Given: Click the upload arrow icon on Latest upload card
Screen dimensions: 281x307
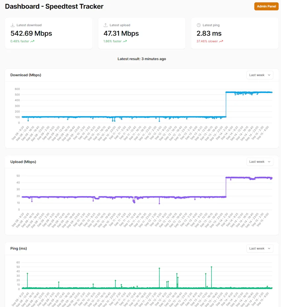Looking at the screenshot, I should pyautogui.click(x=106, y=25).
